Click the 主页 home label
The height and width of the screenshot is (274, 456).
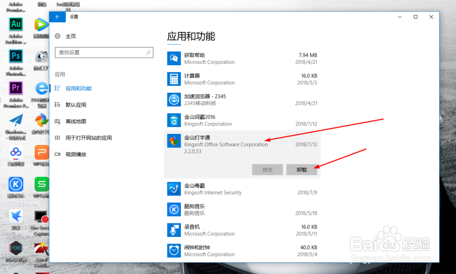pyautogui.click(x=71, y=36)
